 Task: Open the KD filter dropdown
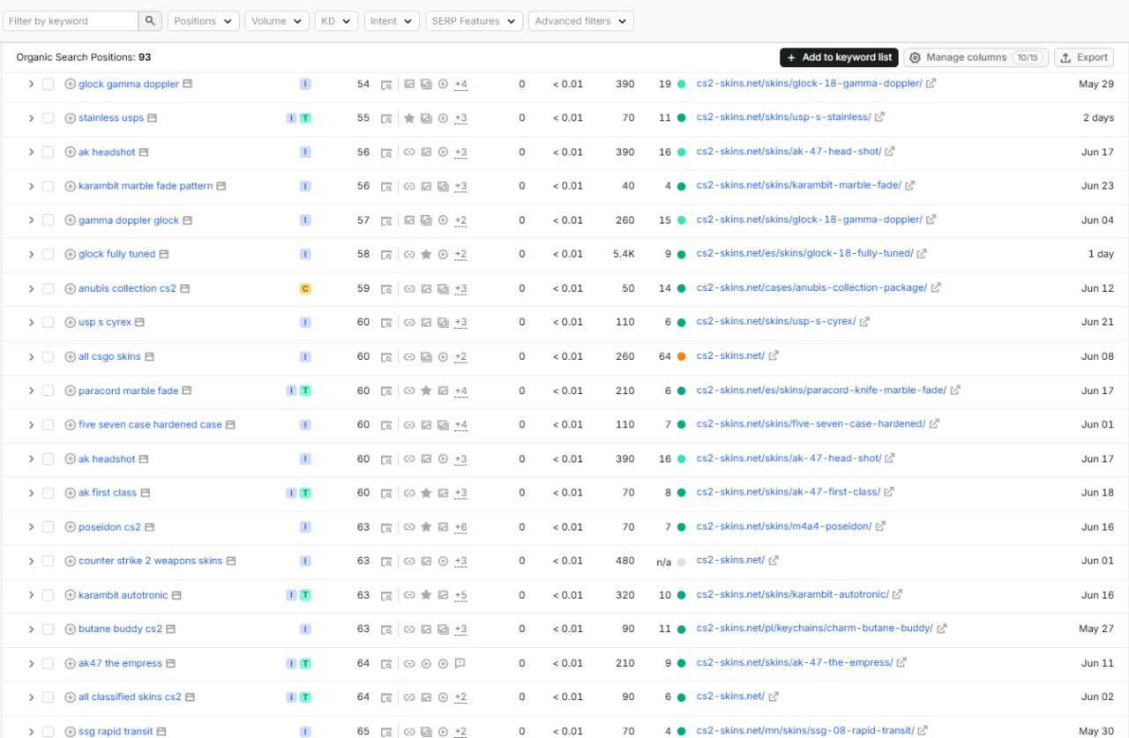[336, 21]
